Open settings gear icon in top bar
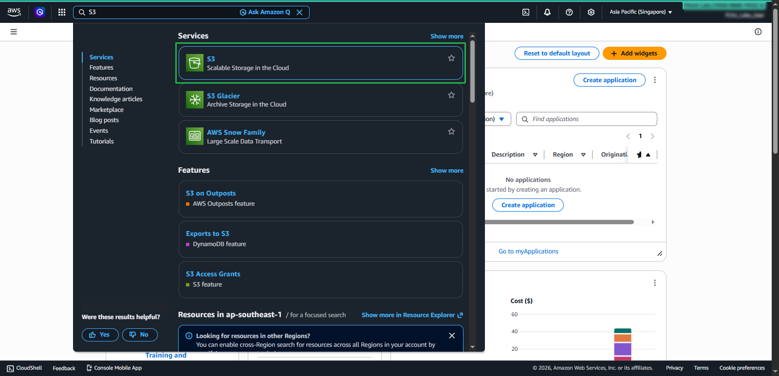The height and width of the screenshot is (376, 779). pyautogui.click(x=591, y=12)
